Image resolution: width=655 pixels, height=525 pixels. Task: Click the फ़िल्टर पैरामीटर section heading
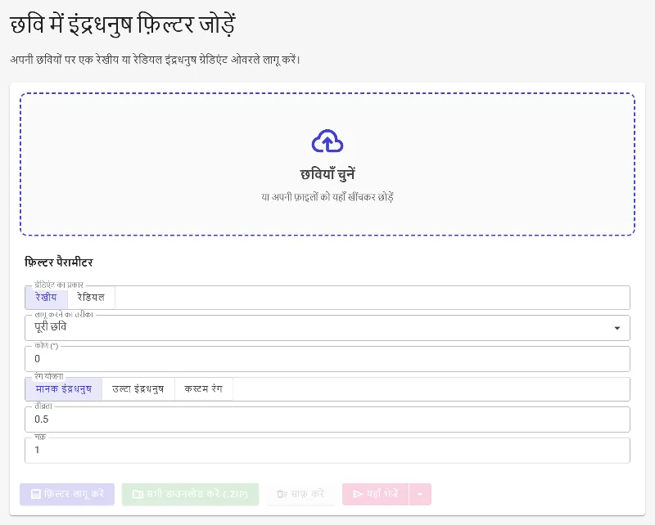click(x=59, y=262)
